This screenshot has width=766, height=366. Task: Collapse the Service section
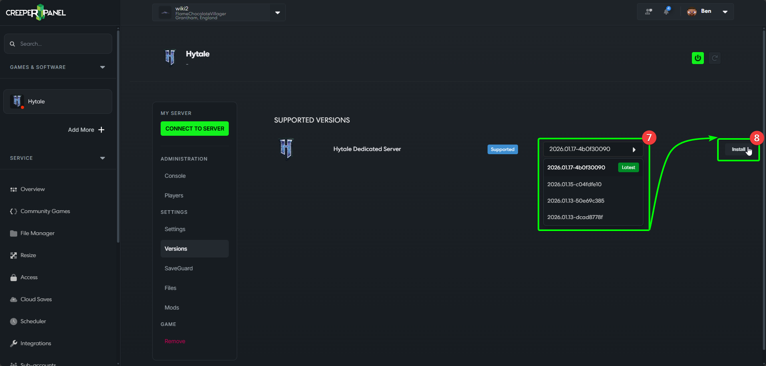click(103, 158)
